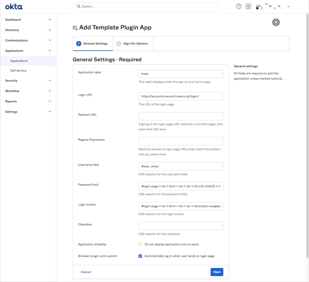Click the step 2 circle badge

pos(119,43)
